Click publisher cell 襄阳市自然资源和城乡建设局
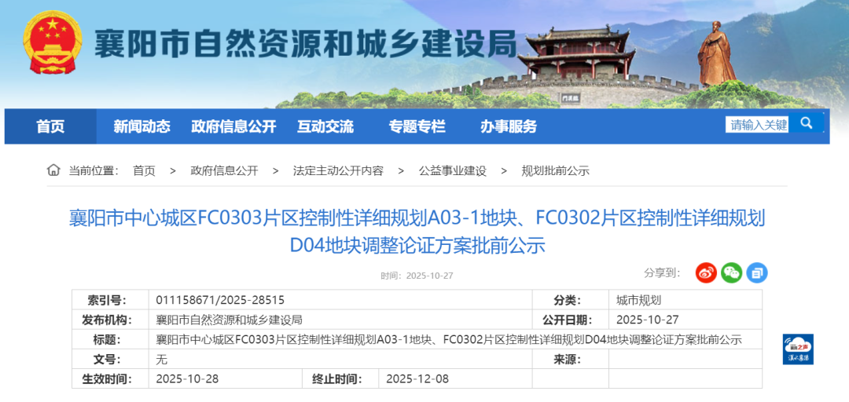Screen dimensions: 849x402 [x=229, y=320]
